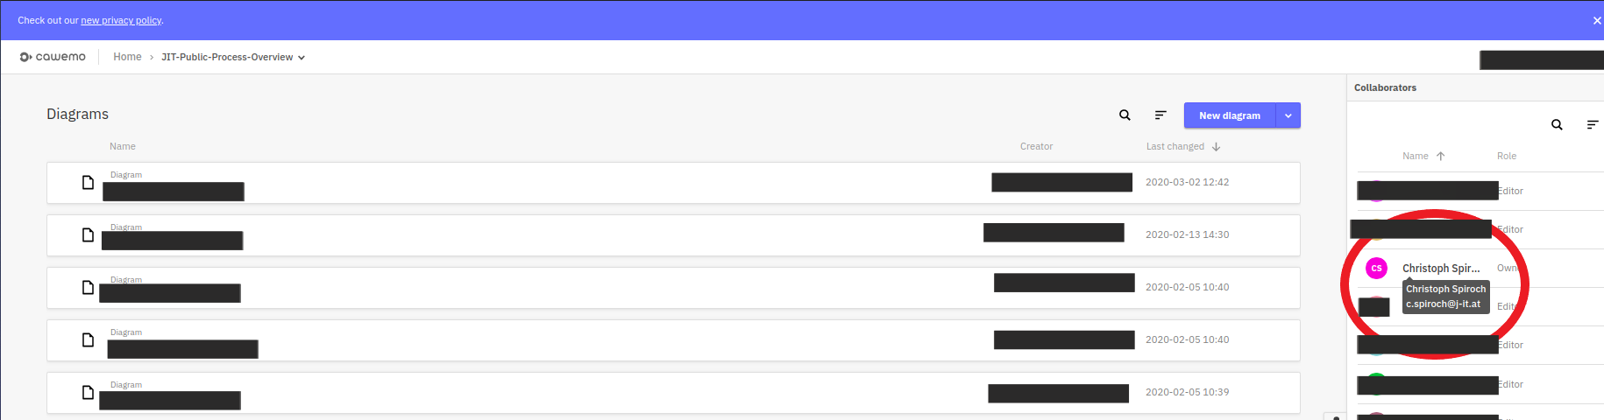1604x420 pixels.
Task: Select the Christoph Spir... collaborator row
Action: 1440,269
